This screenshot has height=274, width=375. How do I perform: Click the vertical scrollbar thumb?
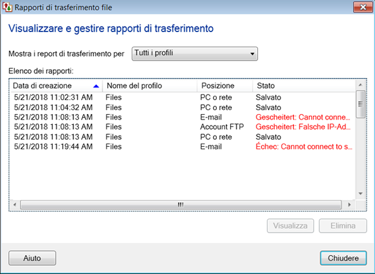[x=361, y=104]
